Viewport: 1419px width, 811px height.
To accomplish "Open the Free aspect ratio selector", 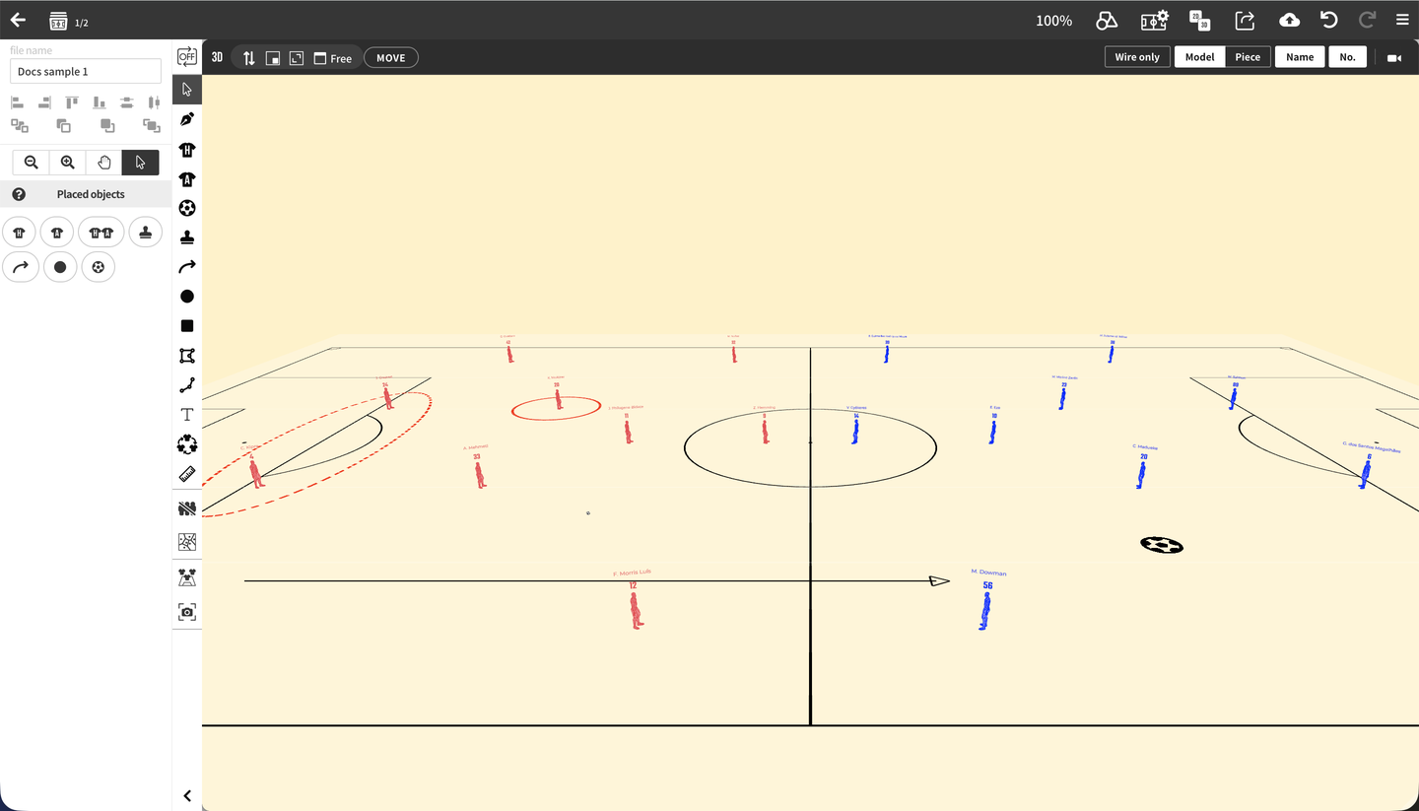I will point(333,58).
